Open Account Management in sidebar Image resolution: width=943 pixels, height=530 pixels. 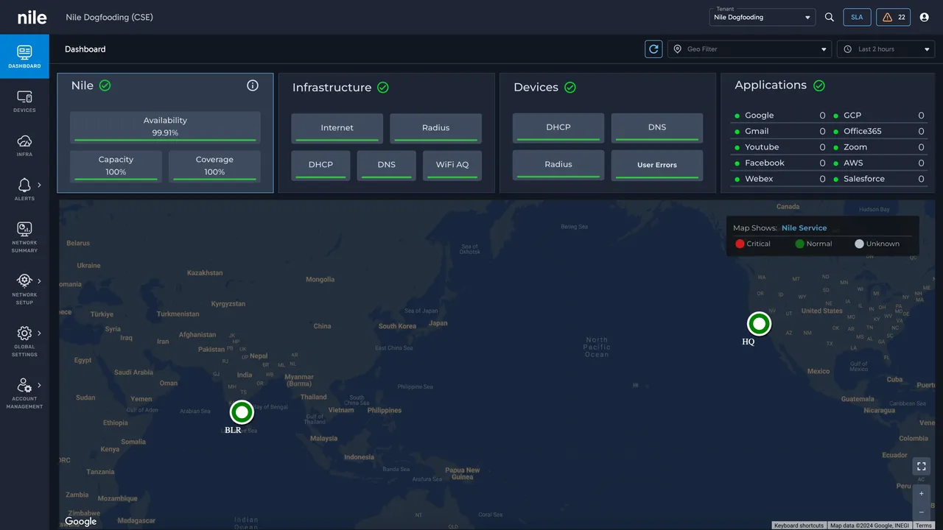[24, 394]
